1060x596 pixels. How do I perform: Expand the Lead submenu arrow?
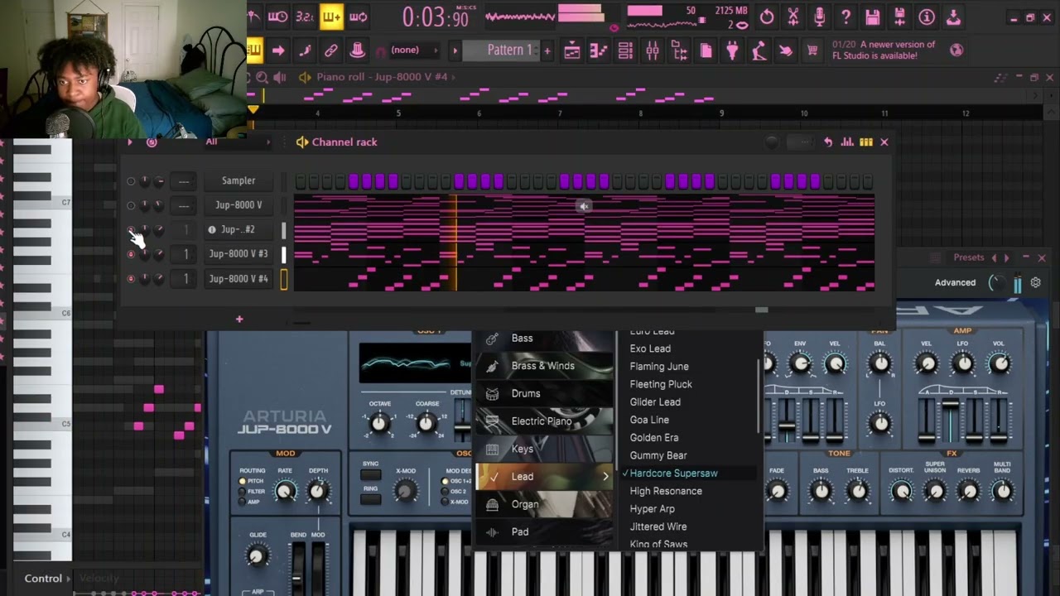605,477
